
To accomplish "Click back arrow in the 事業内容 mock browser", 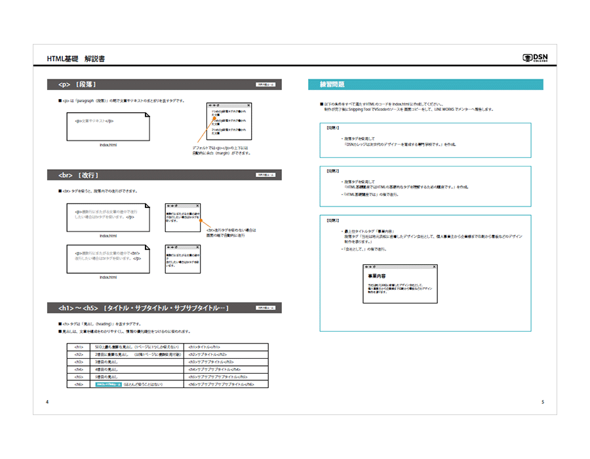I will point(366,267).
